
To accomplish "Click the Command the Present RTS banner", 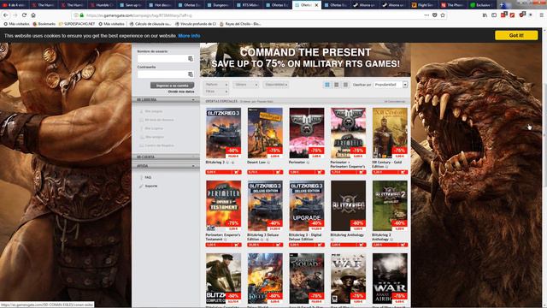I will click(305, 60).
